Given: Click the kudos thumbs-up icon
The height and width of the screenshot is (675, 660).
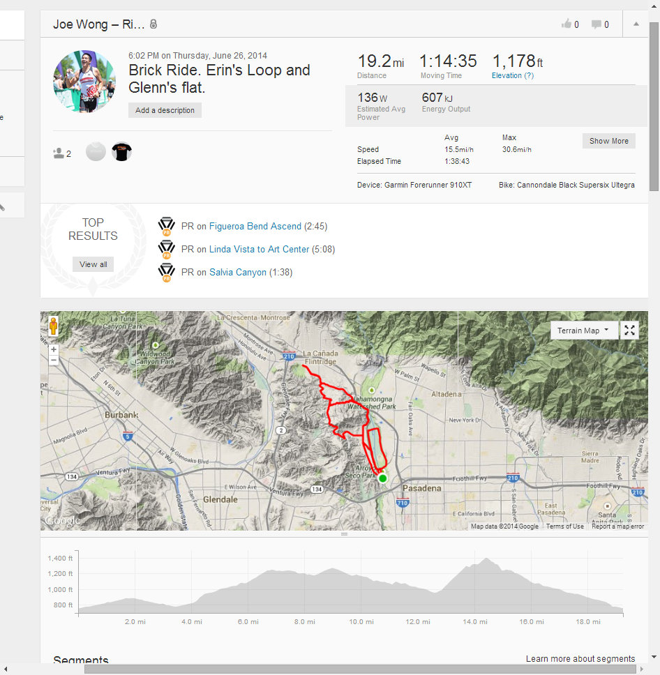Looking at the screenshot, I should pyautogui.click(x=566, y=24).
